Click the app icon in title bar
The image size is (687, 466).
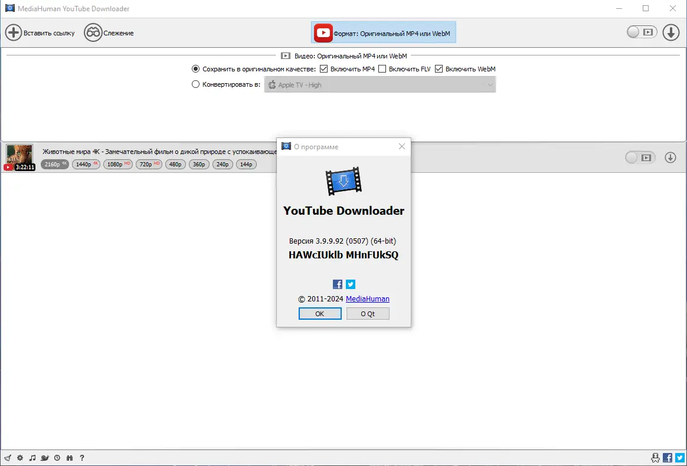tap(9, 8)
